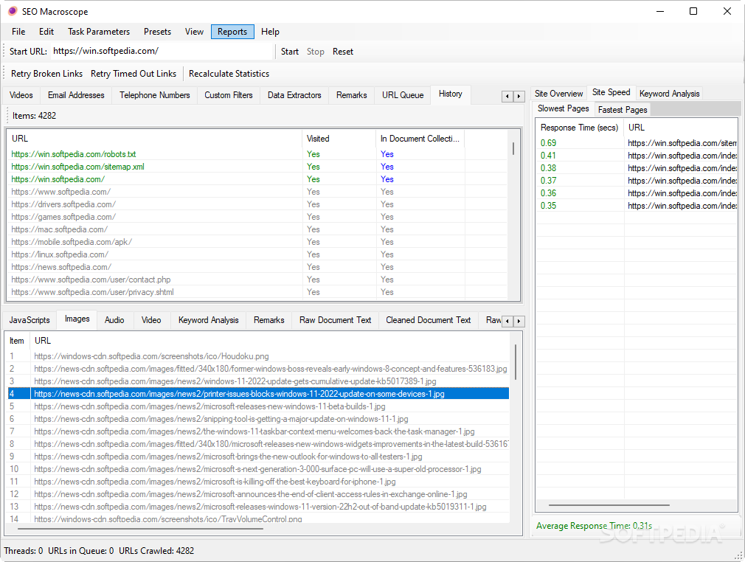Click lower tab strip right arrow
Viewport: 745px width, 562px height.
[519, 321]
